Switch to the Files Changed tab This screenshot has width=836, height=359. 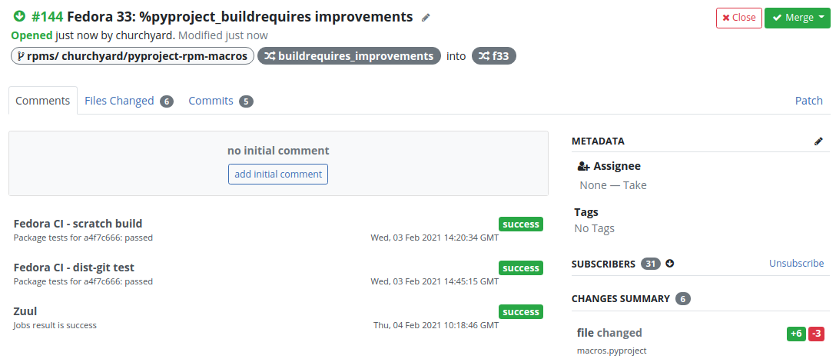(x=119, y=101)
